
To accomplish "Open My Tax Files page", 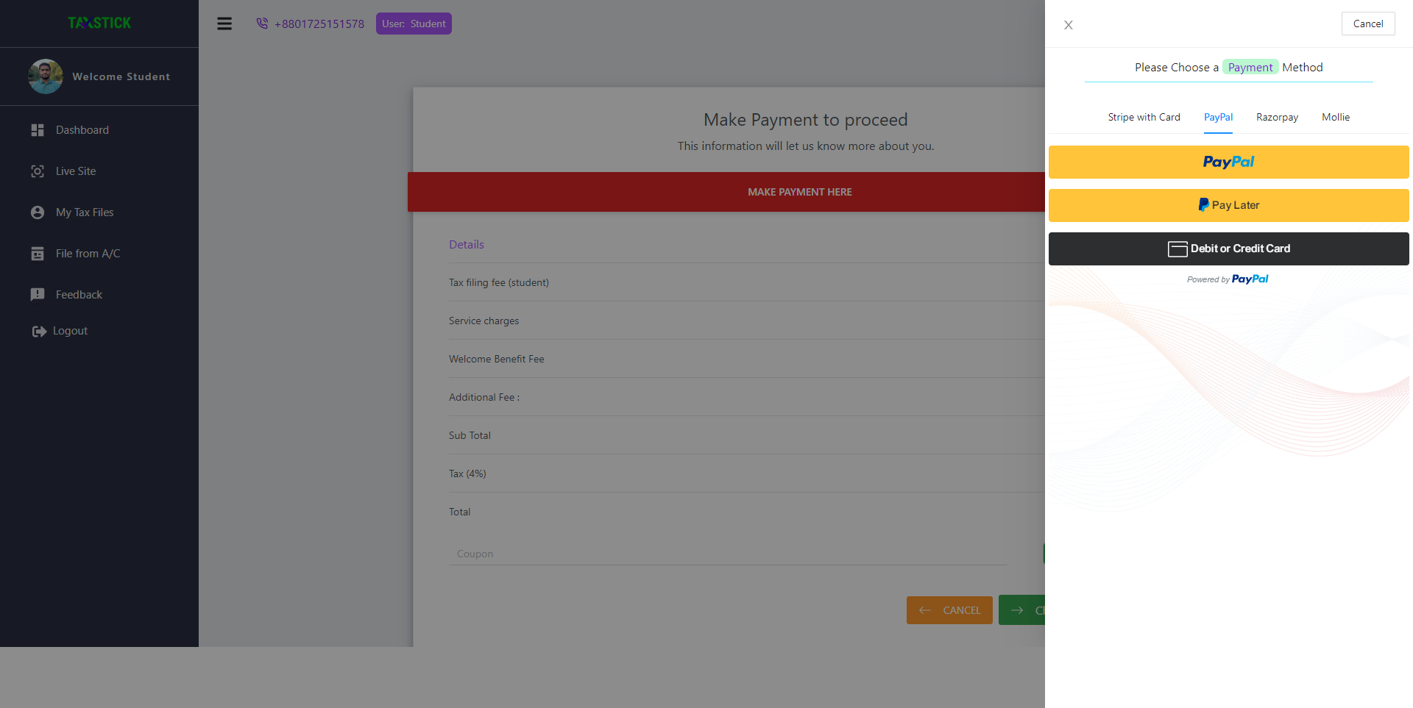I will click(x=85, y=212).
